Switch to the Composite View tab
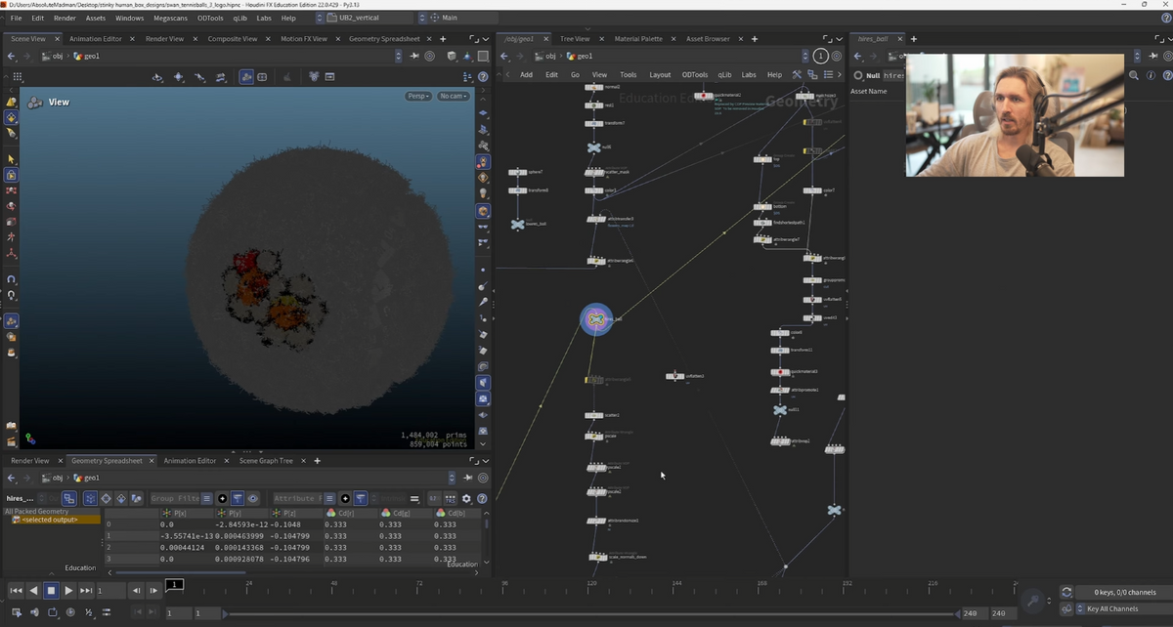This screenshot has height=627, width=1173. pyautogui.click(x=233, y=39)
